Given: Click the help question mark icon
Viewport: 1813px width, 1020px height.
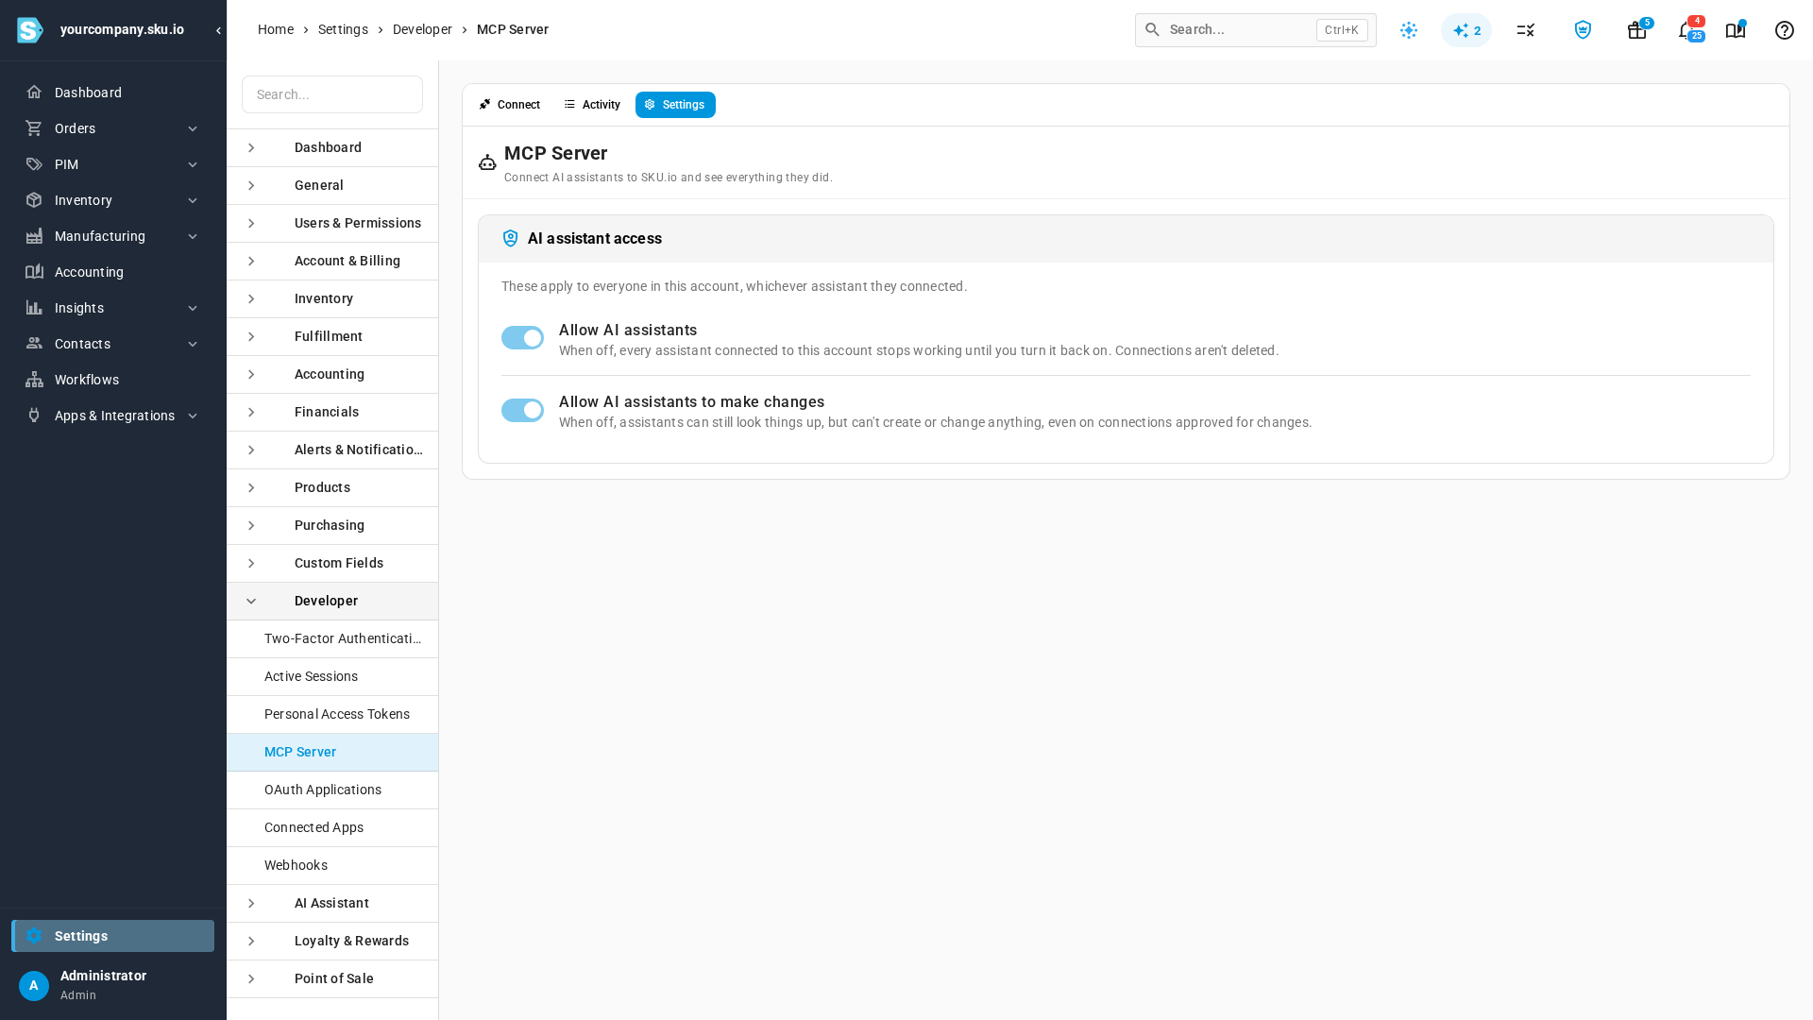Looking at the screenshot, I should [1785, 30].
